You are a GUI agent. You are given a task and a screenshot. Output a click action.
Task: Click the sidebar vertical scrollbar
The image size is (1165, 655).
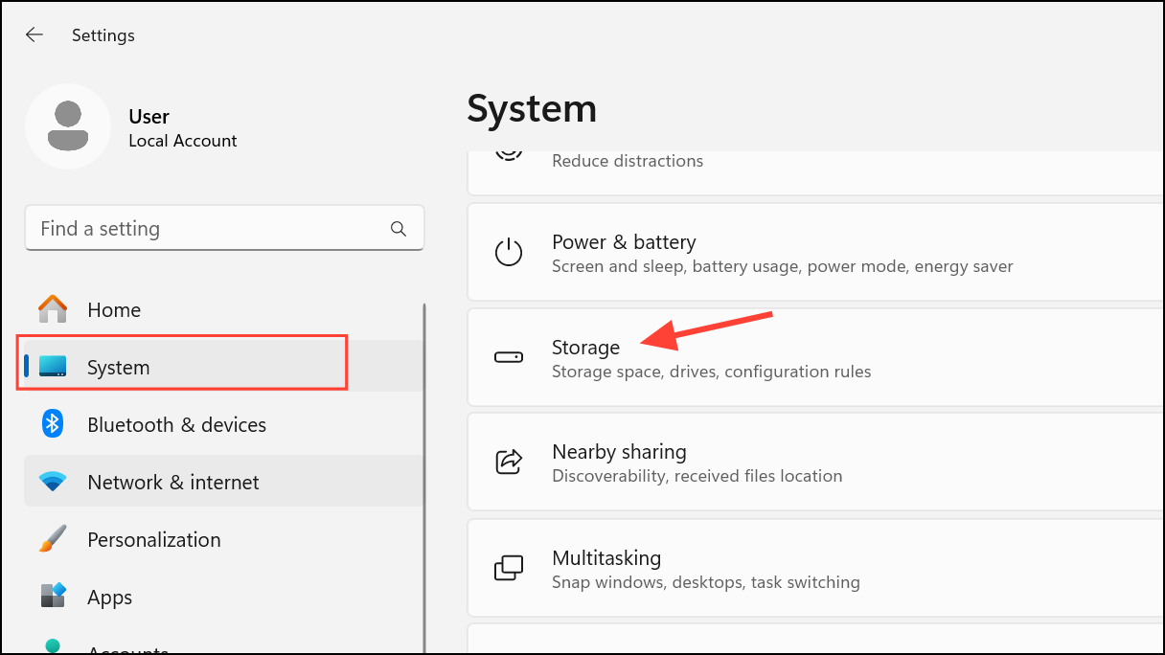click(x=424, y=479)
